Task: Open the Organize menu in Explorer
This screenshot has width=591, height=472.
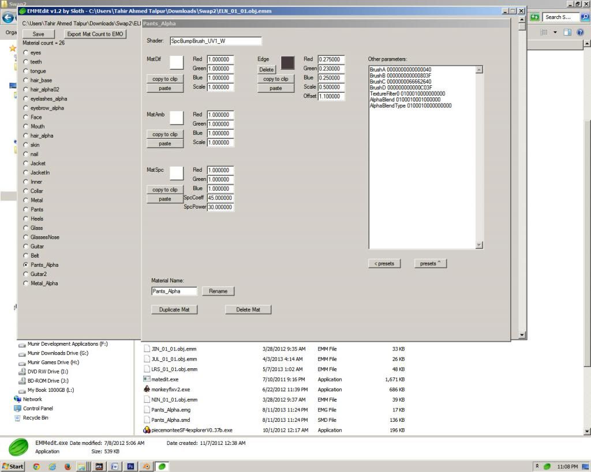Action: pyautogui.click(x=11, y=32)
